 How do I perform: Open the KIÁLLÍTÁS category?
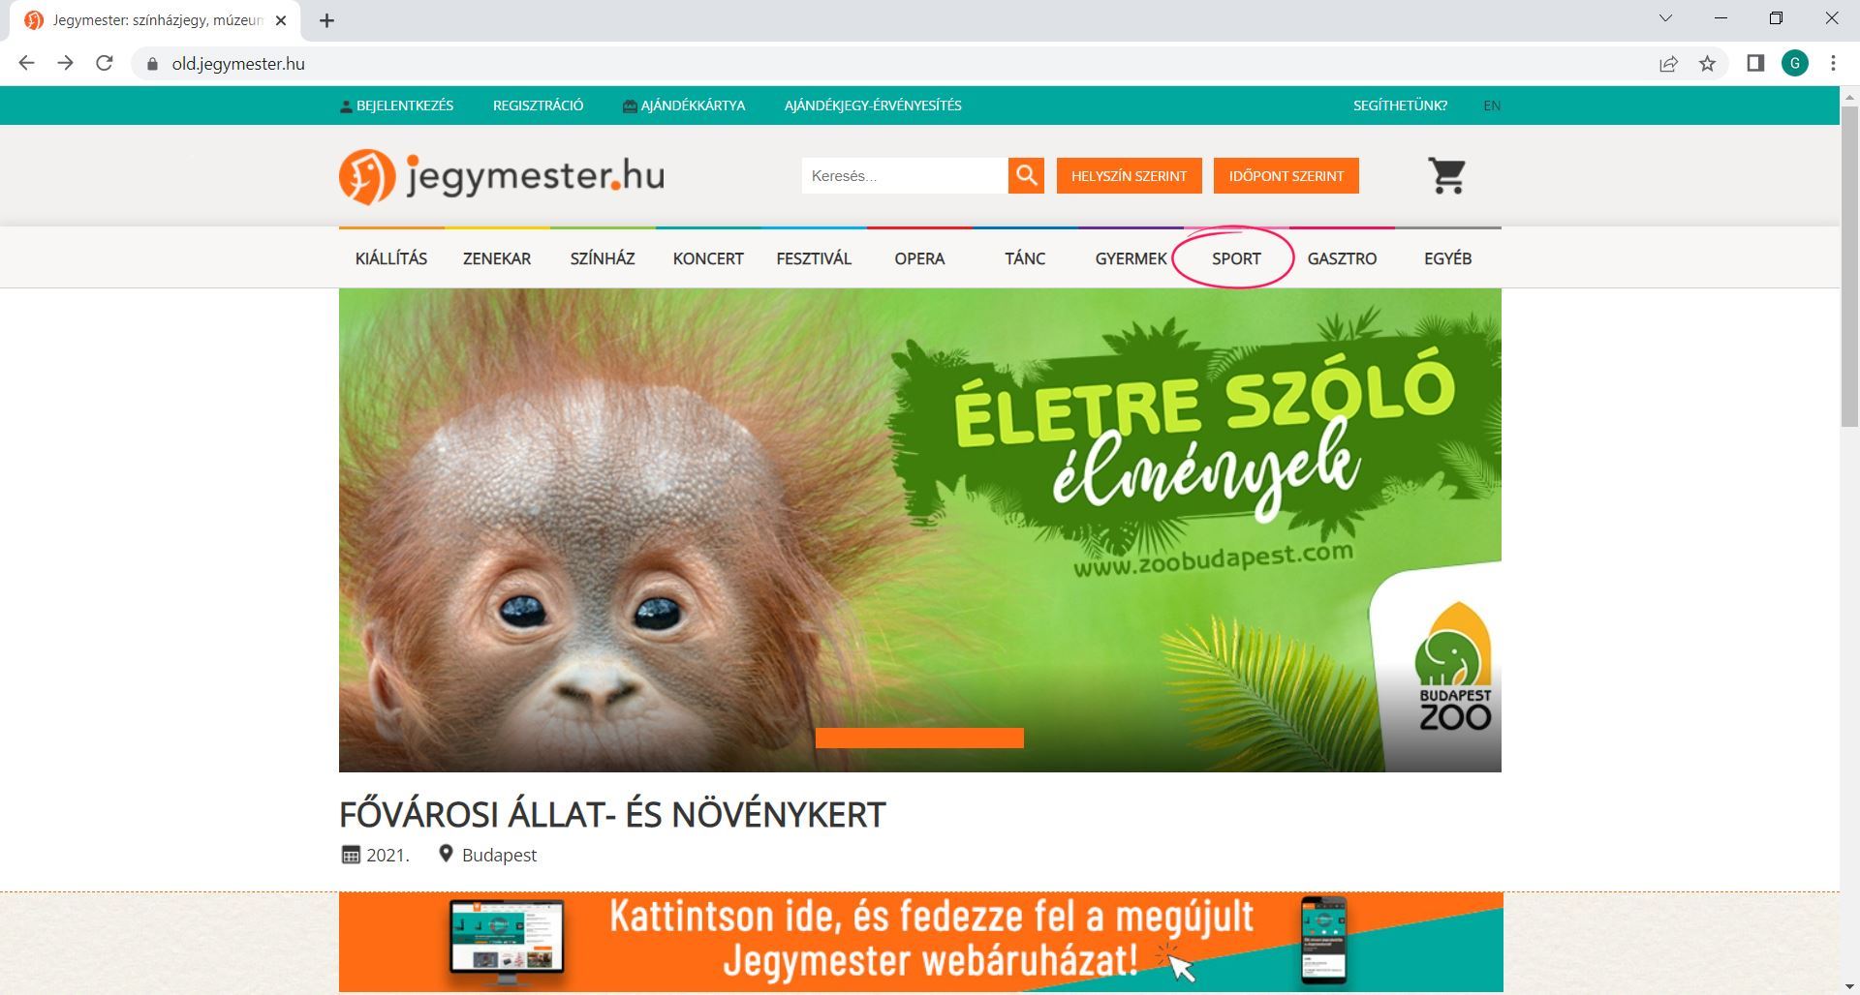[x=391, y=258]
